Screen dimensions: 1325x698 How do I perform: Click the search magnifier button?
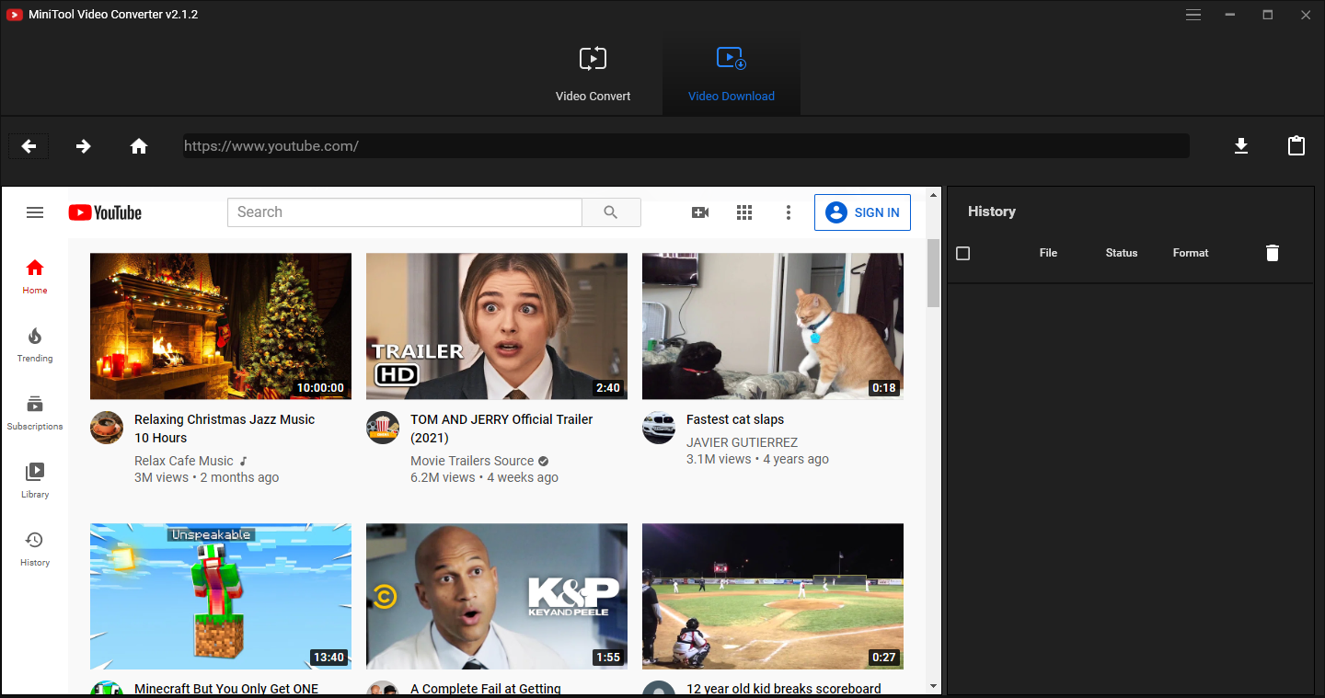pos(611,212)
